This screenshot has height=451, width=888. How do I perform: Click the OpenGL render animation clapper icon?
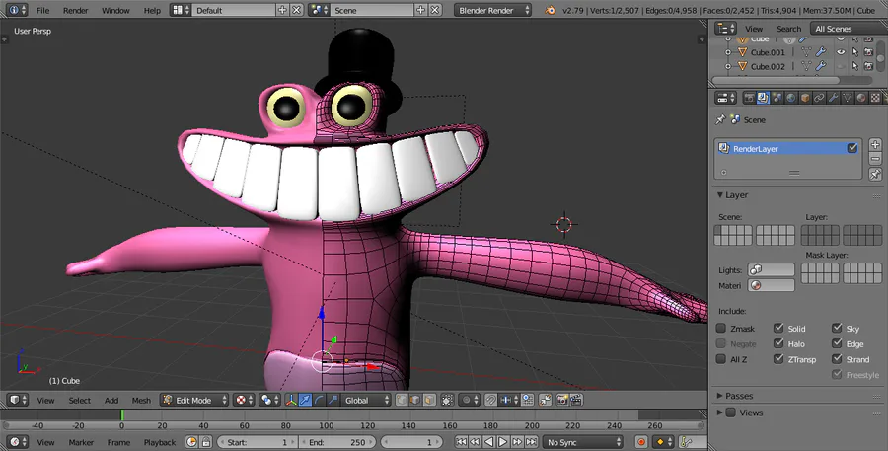tap(576, 400)
